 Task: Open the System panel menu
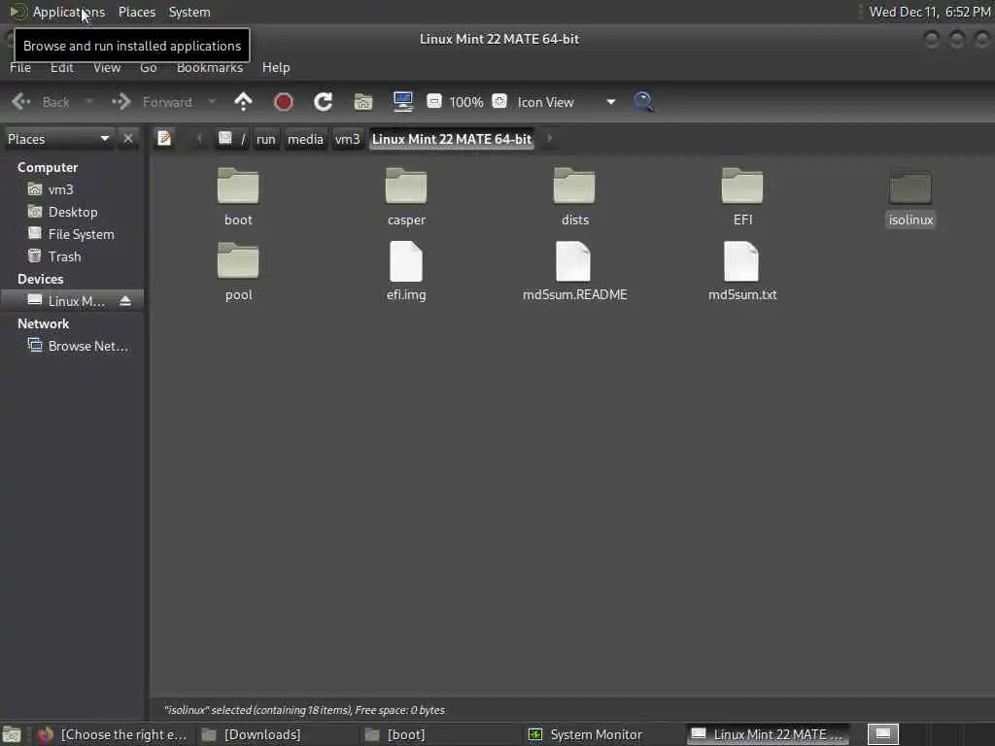[189, 12]
